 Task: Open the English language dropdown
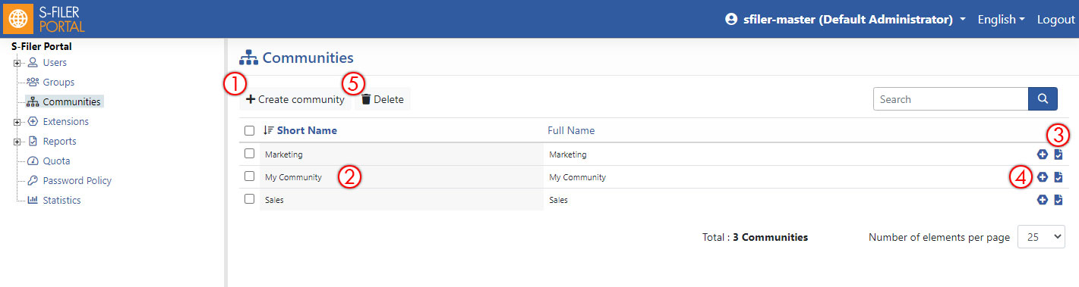coord(1002,19)
